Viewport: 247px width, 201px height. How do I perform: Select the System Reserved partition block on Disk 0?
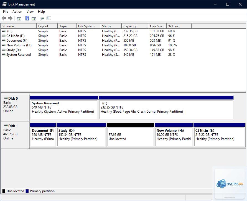64,108
